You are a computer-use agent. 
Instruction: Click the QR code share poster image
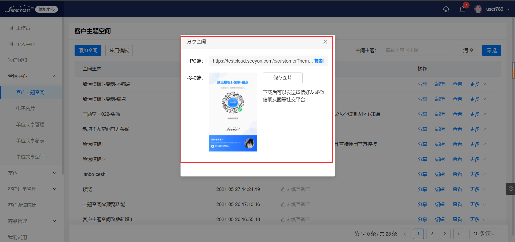(233, 112)
